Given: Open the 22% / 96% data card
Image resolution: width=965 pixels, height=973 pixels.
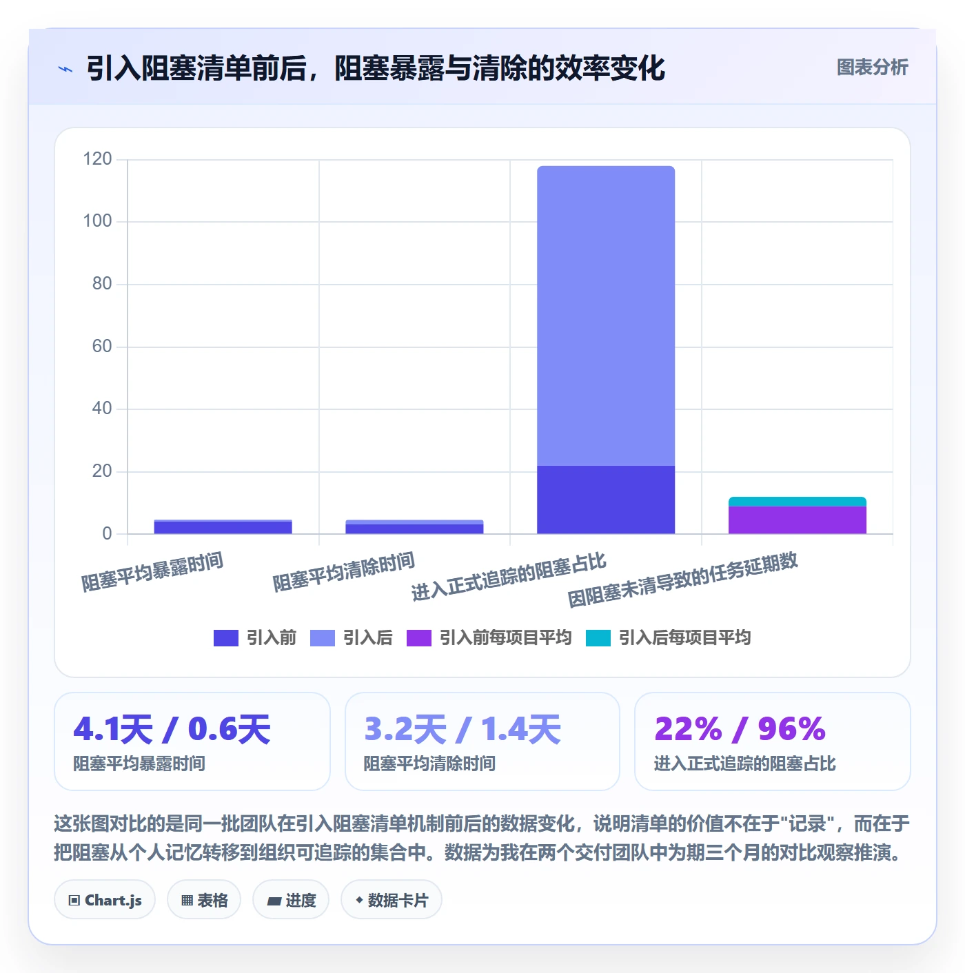Looking at the screenshot, I should 773,741.
